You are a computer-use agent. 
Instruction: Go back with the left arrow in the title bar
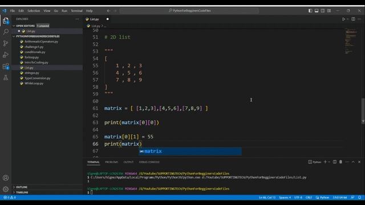[x=108, y=11]
